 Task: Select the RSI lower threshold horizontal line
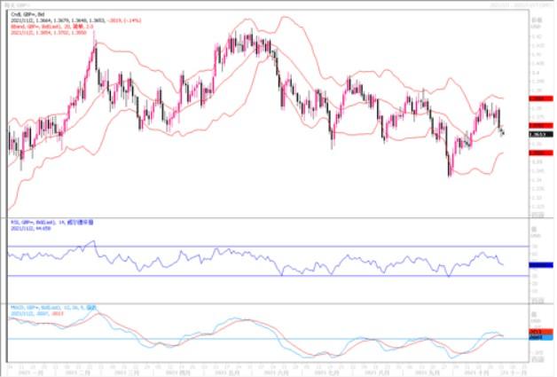266,276
